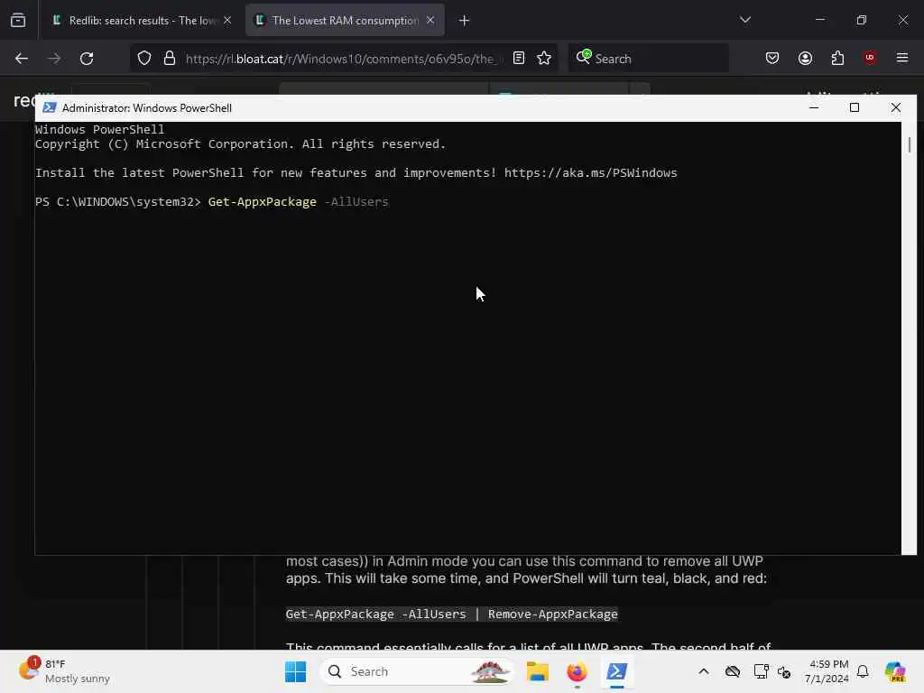Open the network status tray icon

pos(761,671)
